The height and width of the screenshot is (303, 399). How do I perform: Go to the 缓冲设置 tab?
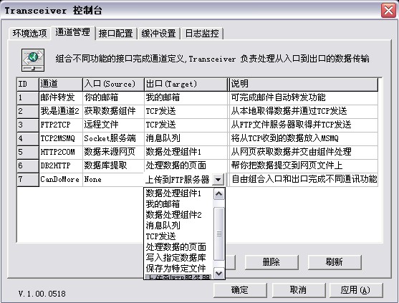159,34
